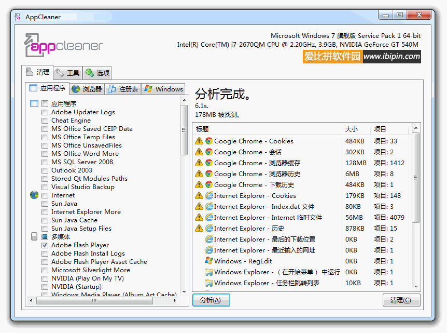Enable MS Office Temp Files checkbox
447x333 pixels.
45,137
